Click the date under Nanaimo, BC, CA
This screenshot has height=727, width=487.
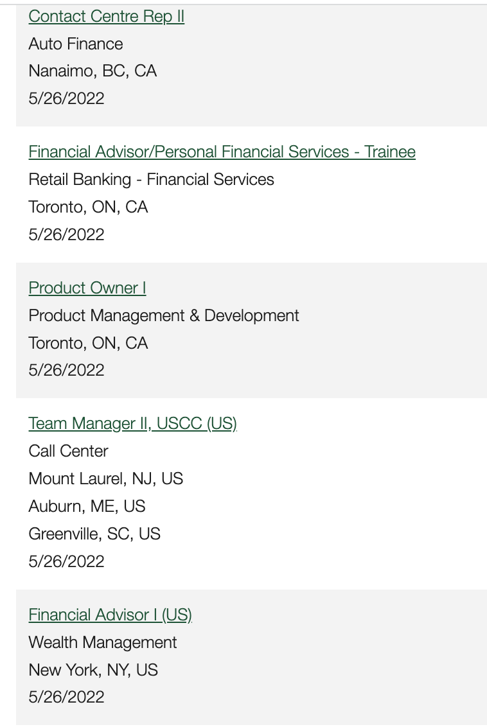pos(66,98)
